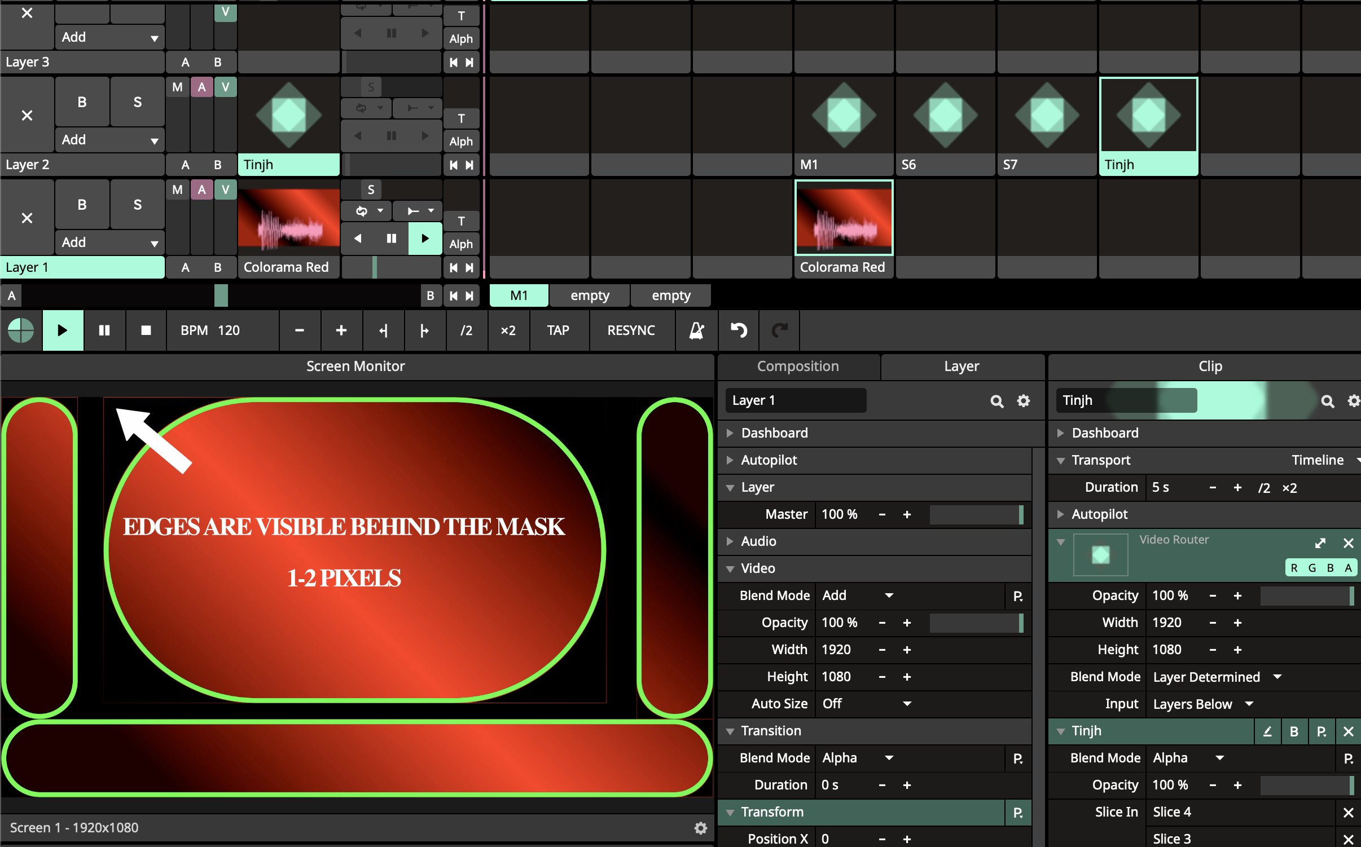Screen dimensions: 1361x847
Task: Click the search icon next to Layer 1 name
Action: tap(996, 401)
